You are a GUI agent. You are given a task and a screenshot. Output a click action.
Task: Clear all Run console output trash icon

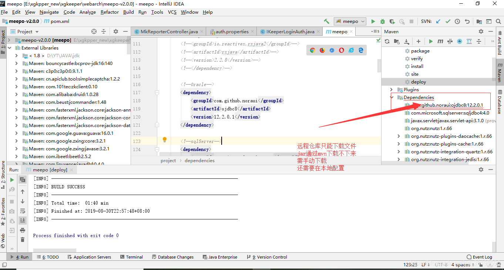[x=23, y=239]
